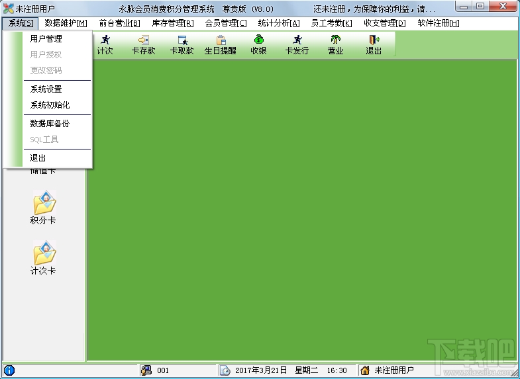Click the blue info icon in status bar

click(x=9, y=370)
